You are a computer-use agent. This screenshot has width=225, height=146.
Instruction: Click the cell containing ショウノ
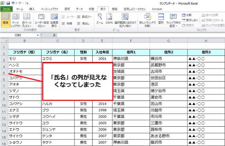tap(25, 143)
